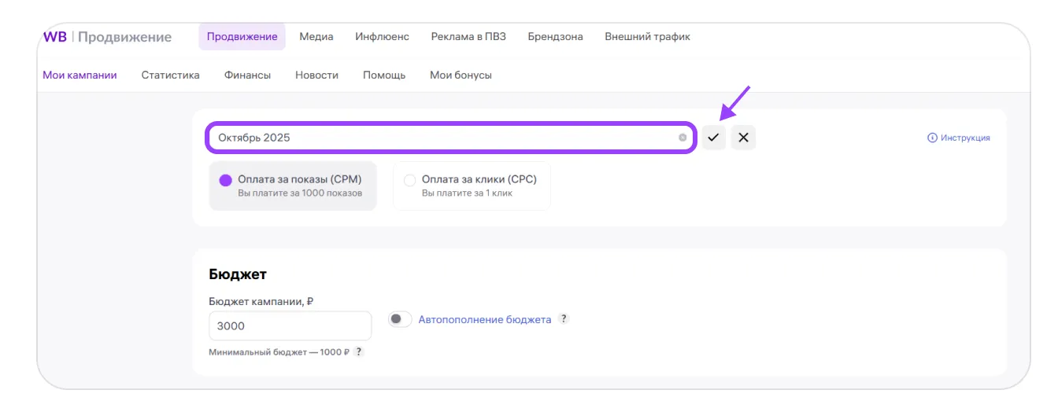Switch to the Медиа tab
Screen dimensions: 1058x412
[316, 37]
